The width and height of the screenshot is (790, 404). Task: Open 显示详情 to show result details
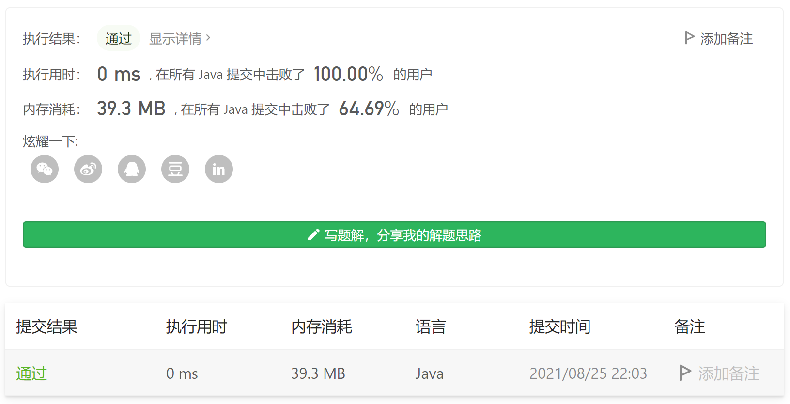coord(175,38)
